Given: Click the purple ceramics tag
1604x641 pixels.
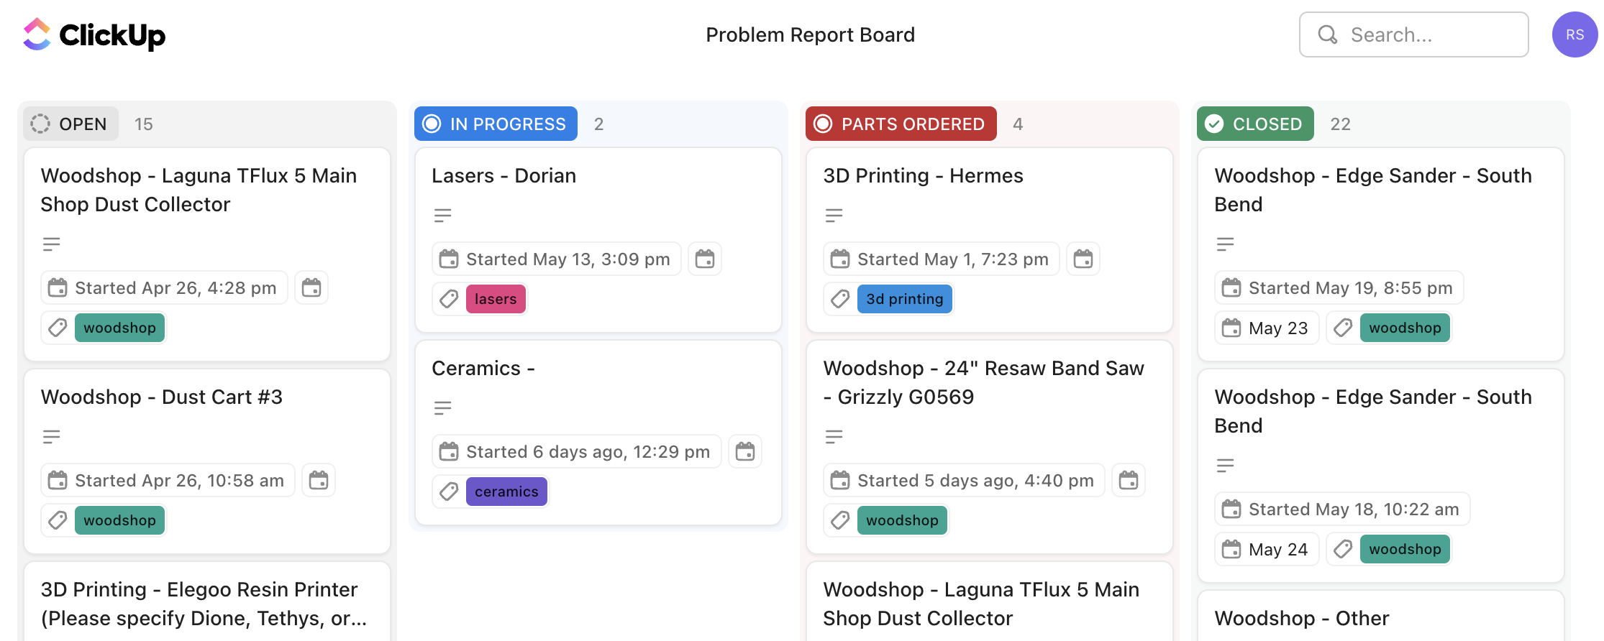Looking at the screenshot, I should 506,492.
